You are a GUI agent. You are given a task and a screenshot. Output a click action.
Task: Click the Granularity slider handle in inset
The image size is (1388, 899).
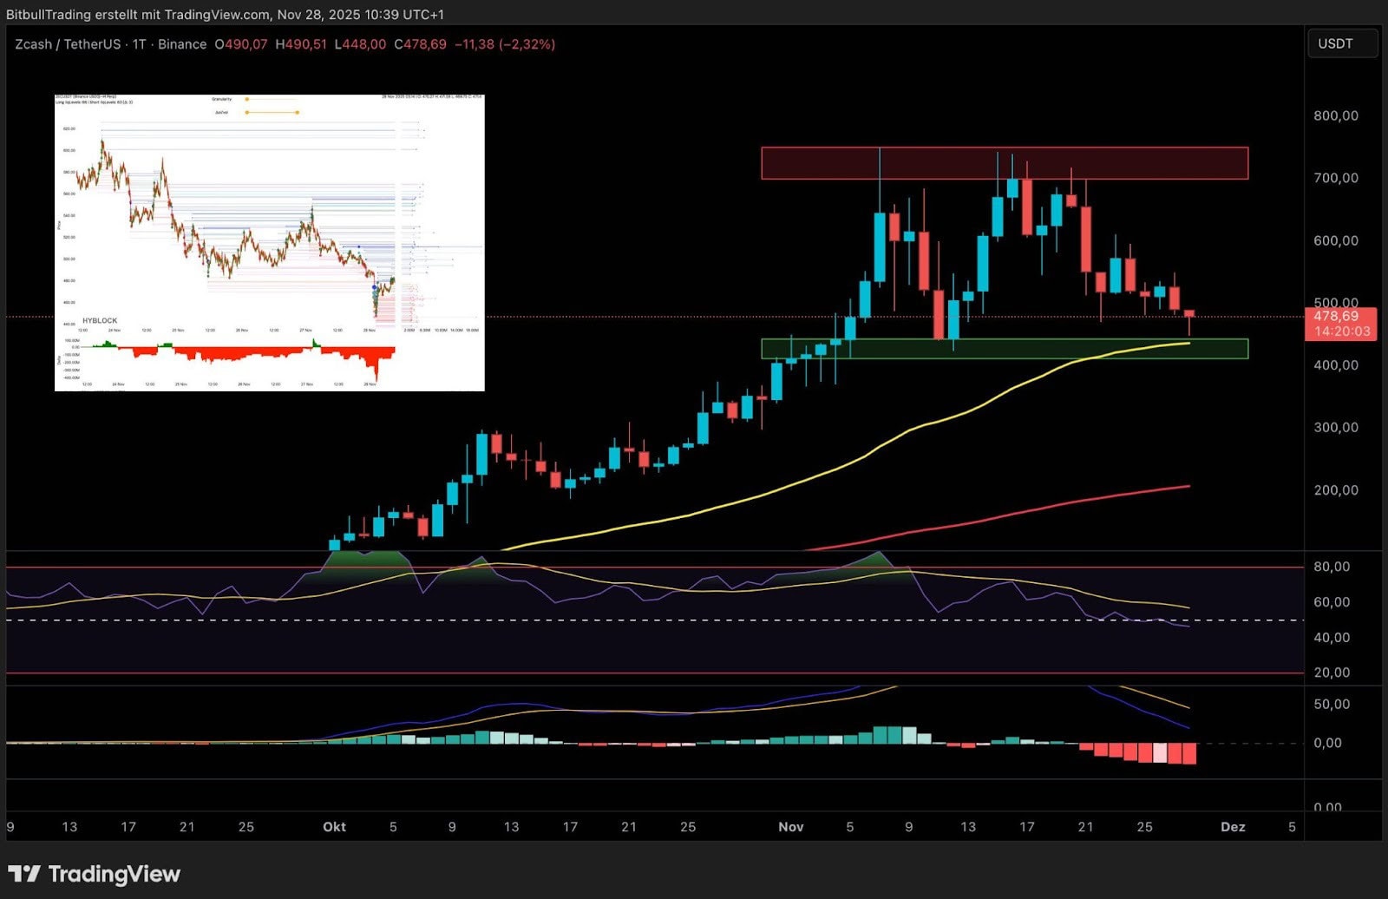tap(246, 99)
